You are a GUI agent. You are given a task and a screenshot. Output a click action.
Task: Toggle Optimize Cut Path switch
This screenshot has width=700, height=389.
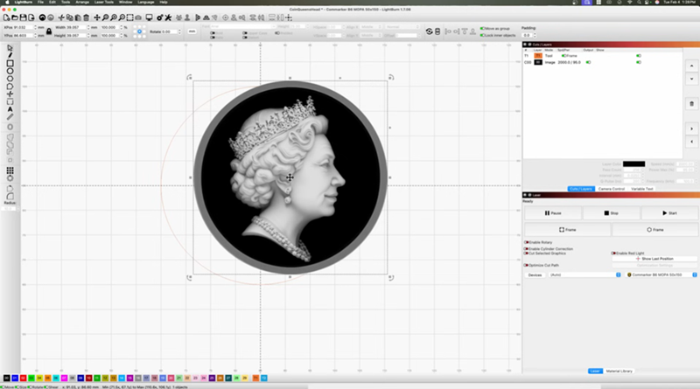pos(527,266)
